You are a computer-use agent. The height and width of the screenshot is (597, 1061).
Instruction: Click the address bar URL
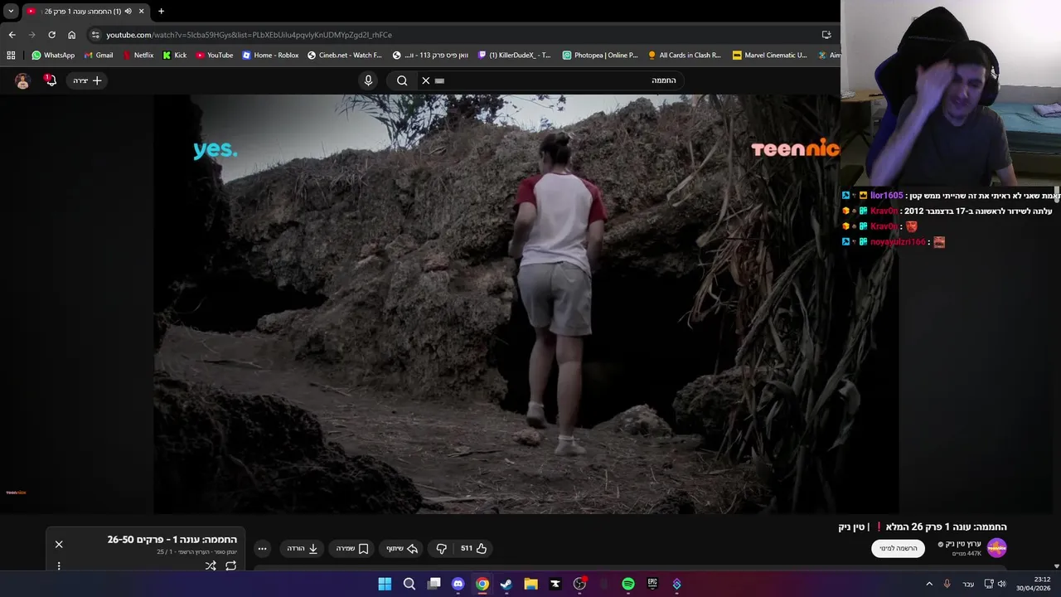pyautogui.click(x=249, y=35)
